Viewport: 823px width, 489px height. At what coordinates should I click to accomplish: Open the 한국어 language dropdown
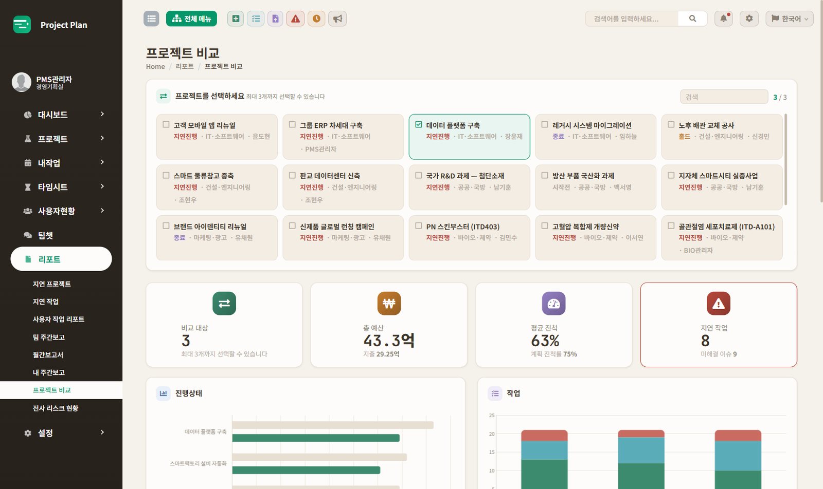[x=790, y=18]
